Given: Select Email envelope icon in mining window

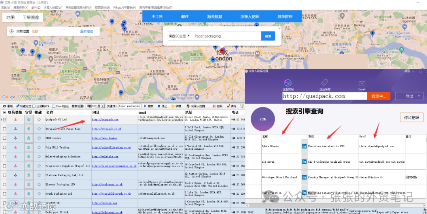Looking at the screenshot, I should click(x=362, y=83).
